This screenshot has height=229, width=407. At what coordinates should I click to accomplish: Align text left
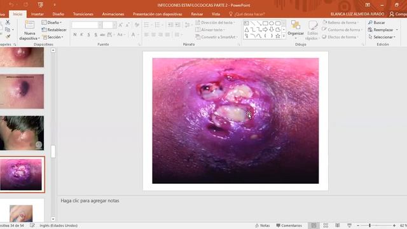click(146, 34)
